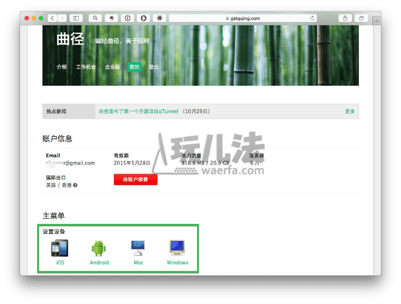
Task: Click the magnifier search extension icon
Action: 95,18
